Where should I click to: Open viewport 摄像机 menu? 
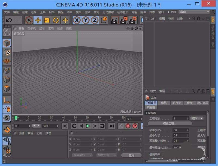click(x=32, y=28)
